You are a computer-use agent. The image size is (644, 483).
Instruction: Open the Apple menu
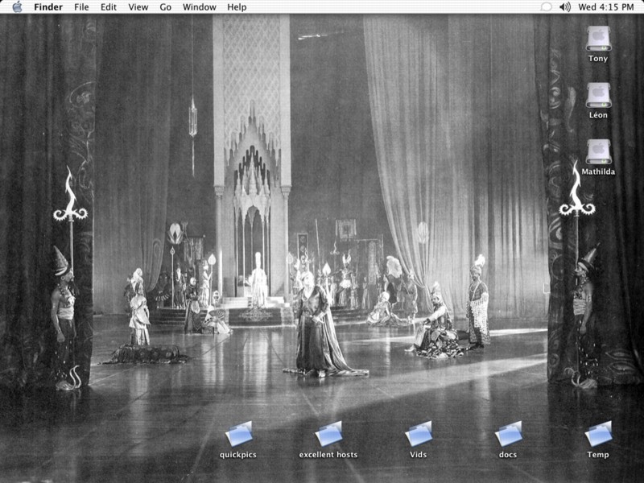pos(17,6)
